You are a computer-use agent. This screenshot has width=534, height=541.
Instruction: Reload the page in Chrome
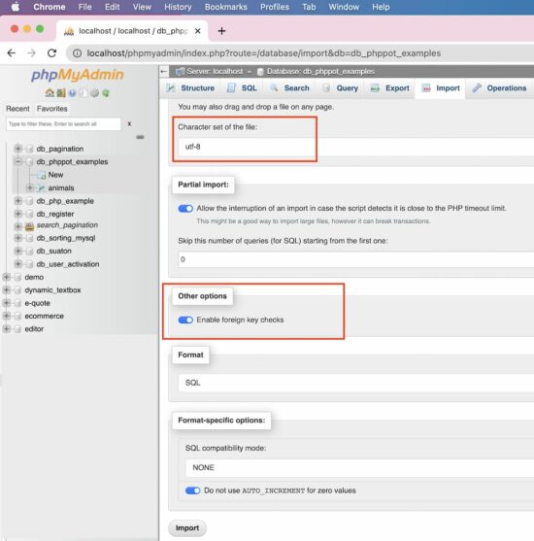click(51, 53)
